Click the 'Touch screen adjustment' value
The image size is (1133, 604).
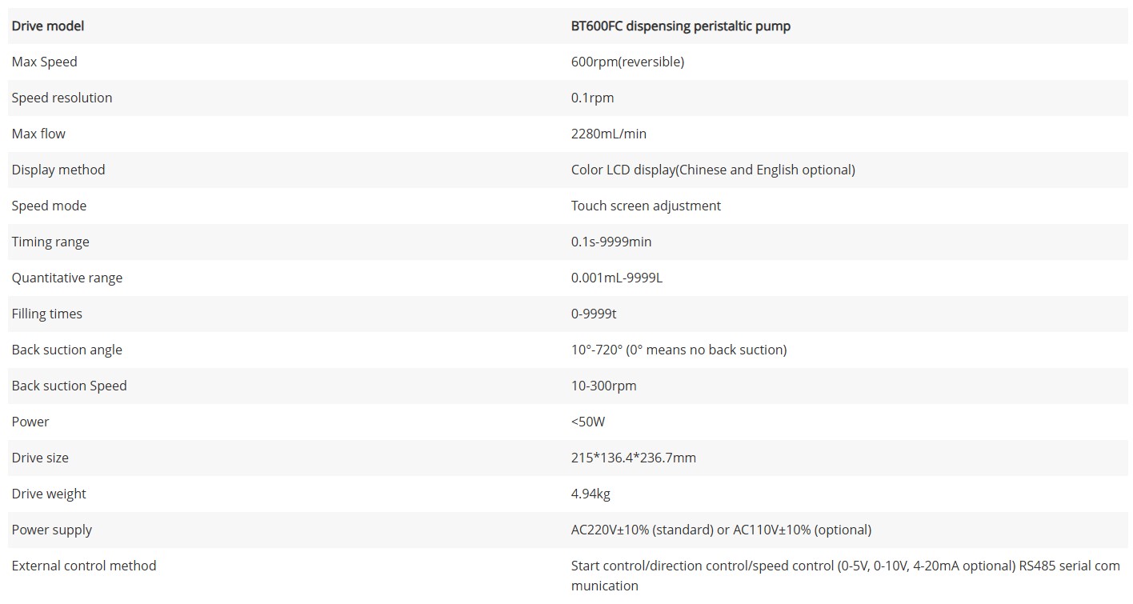point(646,206)
